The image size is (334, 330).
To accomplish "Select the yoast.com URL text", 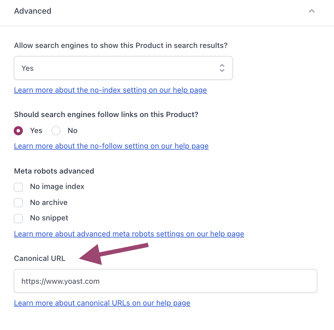I will [x=60, y=281].
